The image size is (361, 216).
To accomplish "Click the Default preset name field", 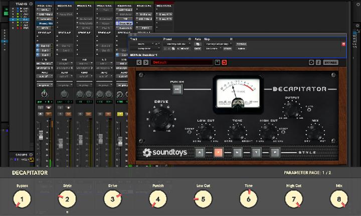I will (182, 62).
